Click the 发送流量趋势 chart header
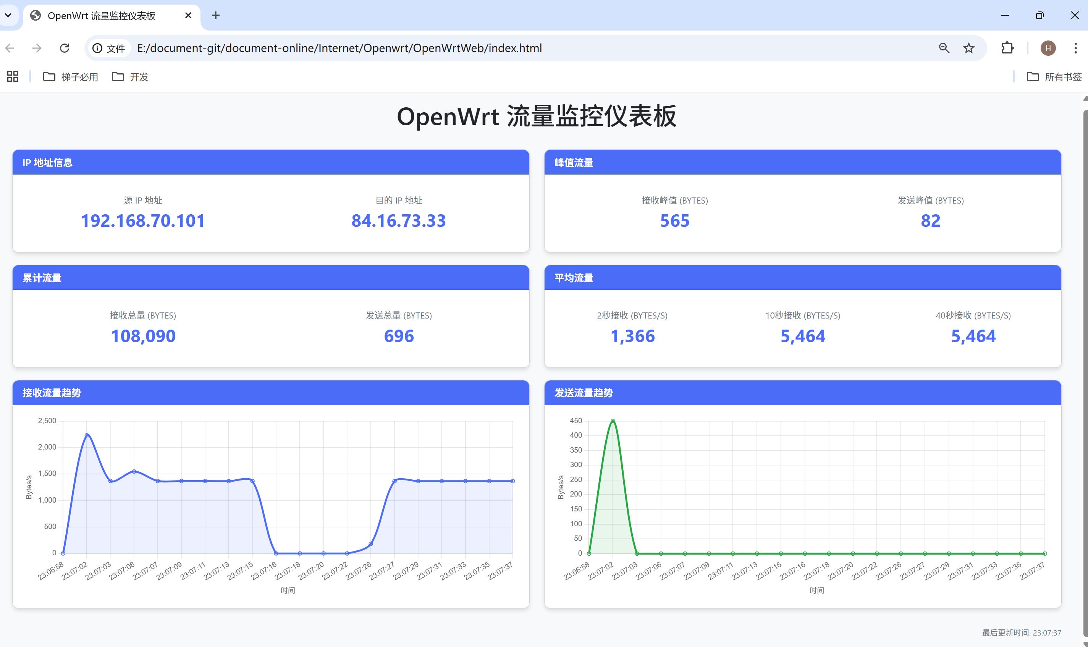Screen dimensions: 1088x647 click(x=802, y=392)
